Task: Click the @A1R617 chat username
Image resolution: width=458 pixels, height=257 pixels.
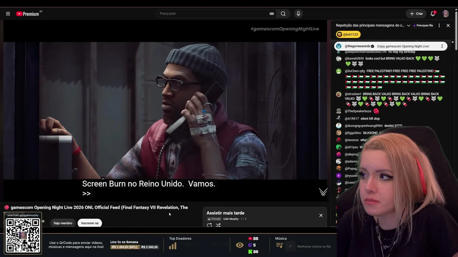Action: [x=352, y=119]
